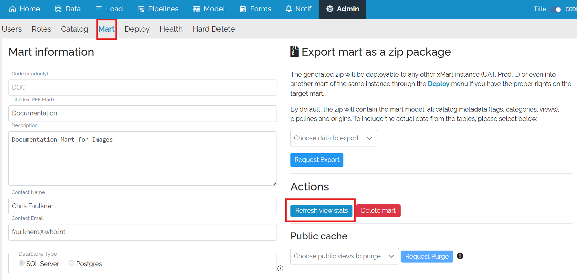Click the Contact Name field
577x280 pixels.
coord(142,206)
